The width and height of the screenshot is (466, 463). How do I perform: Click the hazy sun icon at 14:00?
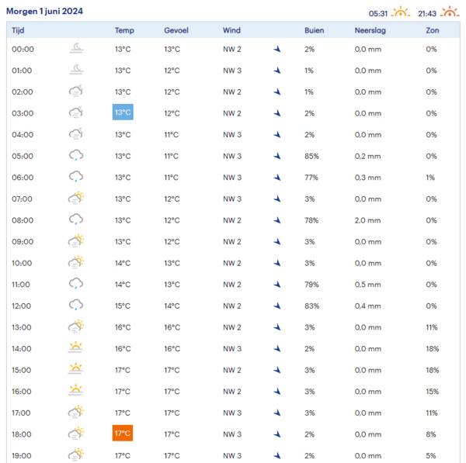[x=76, y=347]
